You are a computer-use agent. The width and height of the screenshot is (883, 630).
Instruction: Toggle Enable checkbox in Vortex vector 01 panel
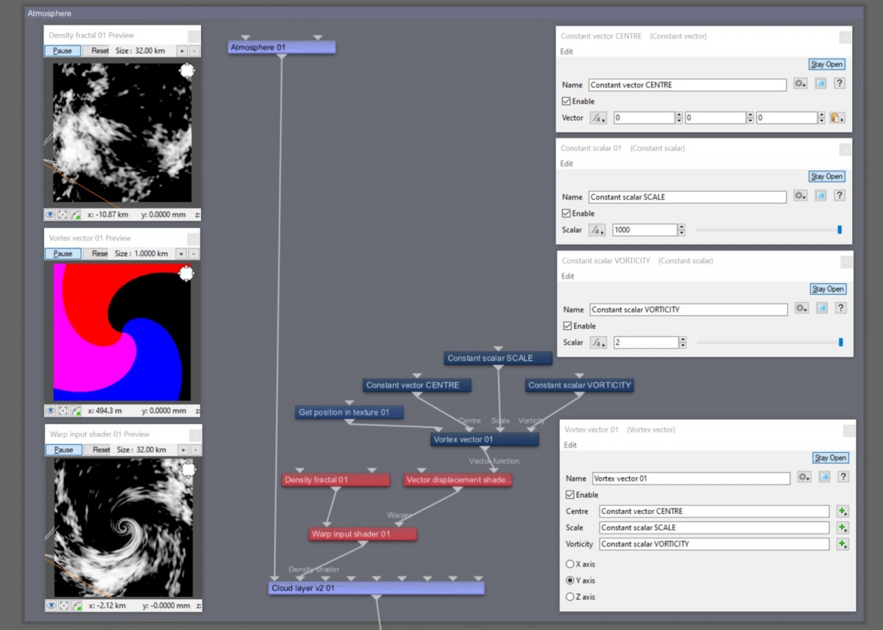click(570, 495)
